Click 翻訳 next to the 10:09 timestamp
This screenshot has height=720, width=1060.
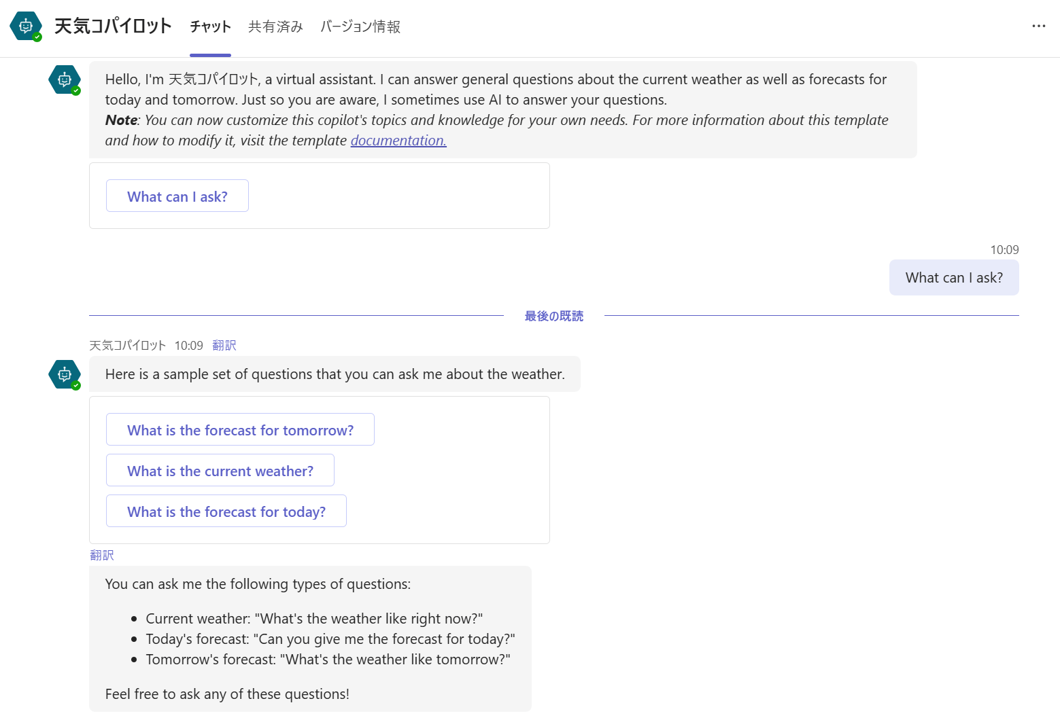tap(224, 346)
